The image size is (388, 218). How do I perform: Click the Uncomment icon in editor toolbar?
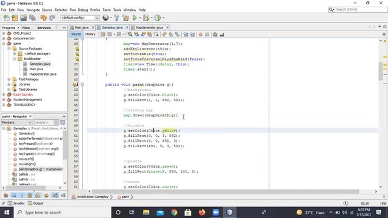[222, 35]
